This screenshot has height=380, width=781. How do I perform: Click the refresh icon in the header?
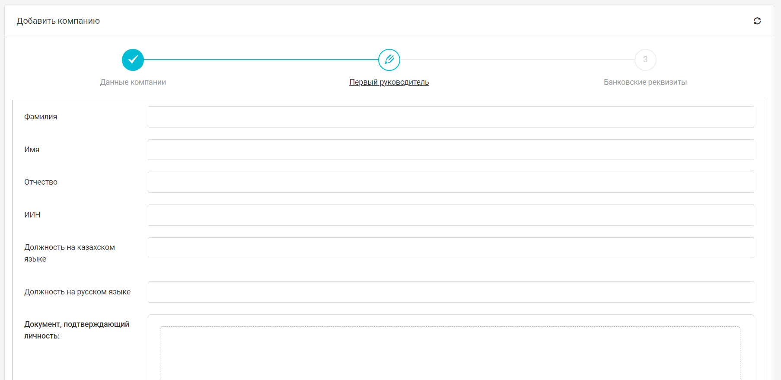tap(757, 21)
